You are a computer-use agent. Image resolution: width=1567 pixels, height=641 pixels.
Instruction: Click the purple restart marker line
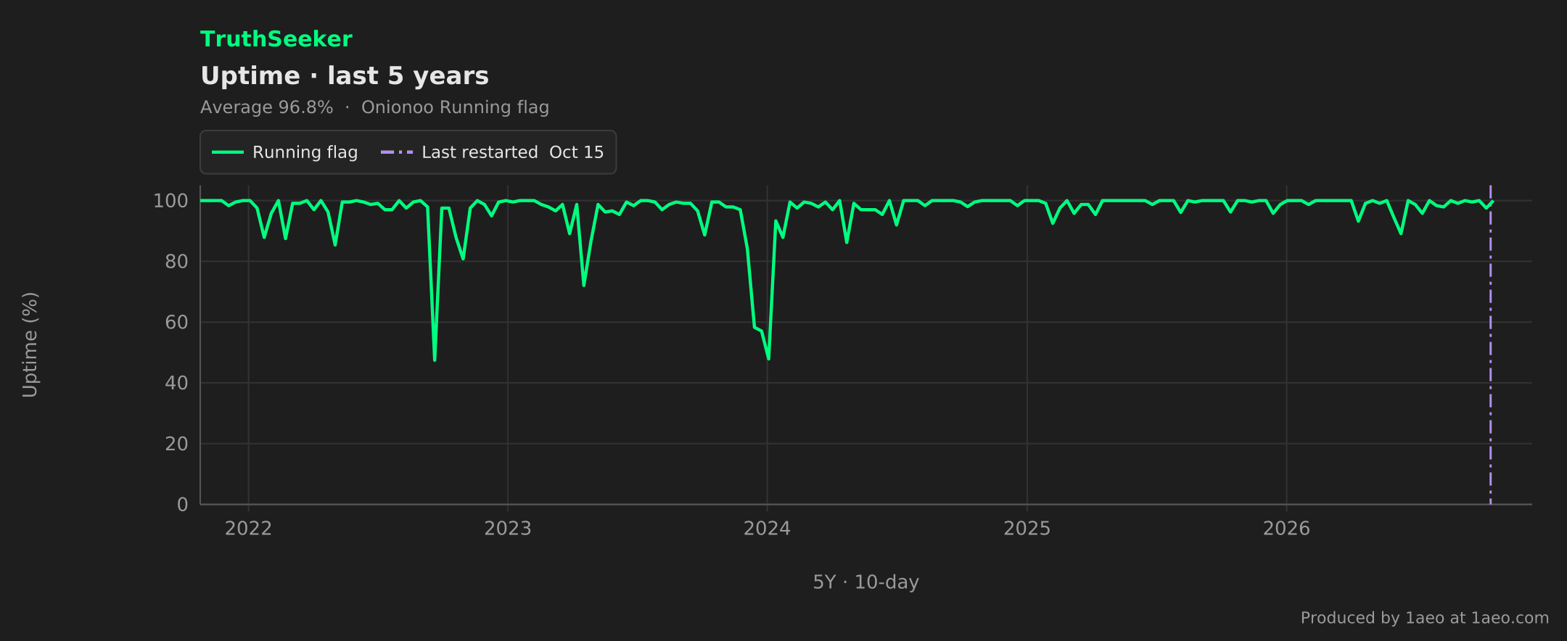pos(1490,344)
